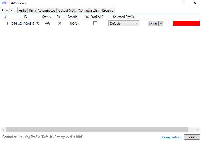Click the X icon in Ex column
Image resolution: width=201 pixels, height=141 pixels.
pos(60,23)
